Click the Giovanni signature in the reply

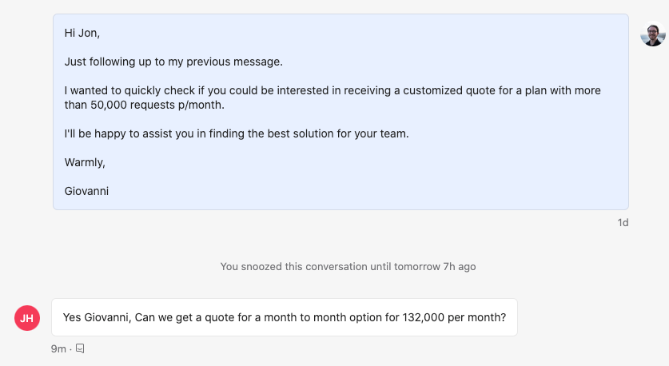coord(86,191)
